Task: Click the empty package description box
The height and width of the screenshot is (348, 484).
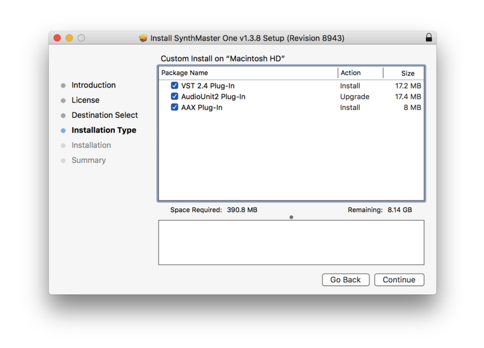Action: (x=291, y=242)
